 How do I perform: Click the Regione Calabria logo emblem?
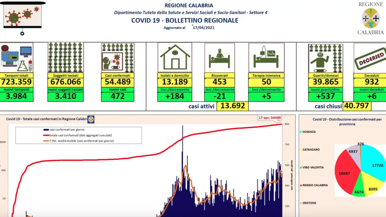point(370,18)
